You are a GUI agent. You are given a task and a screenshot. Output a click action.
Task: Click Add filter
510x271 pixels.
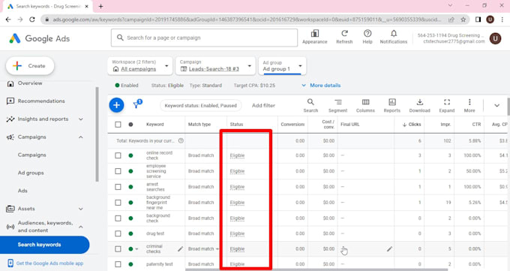(x=263, y=106)
